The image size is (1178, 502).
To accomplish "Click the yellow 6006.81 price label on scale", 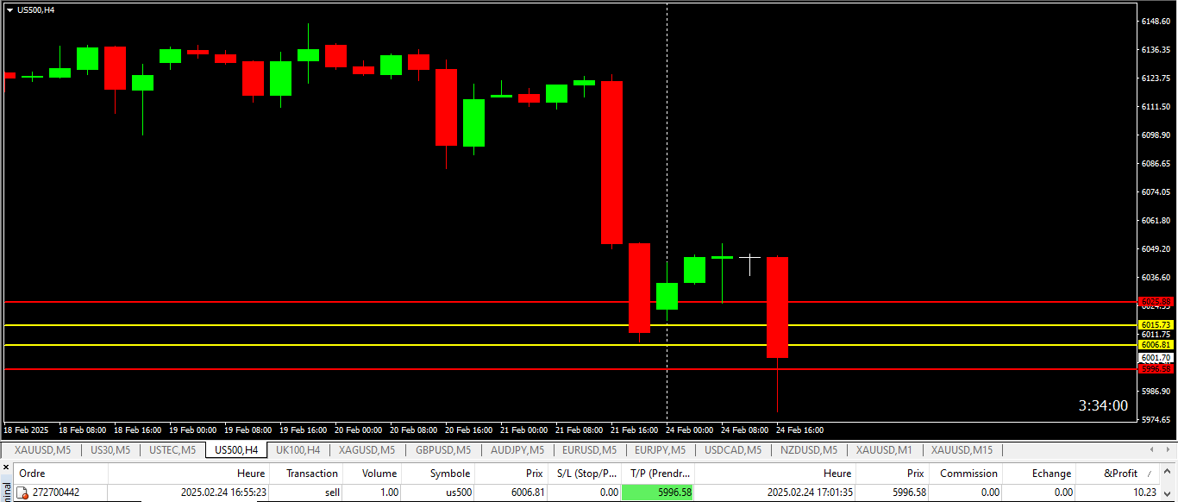I will (x=1156, y=344).
